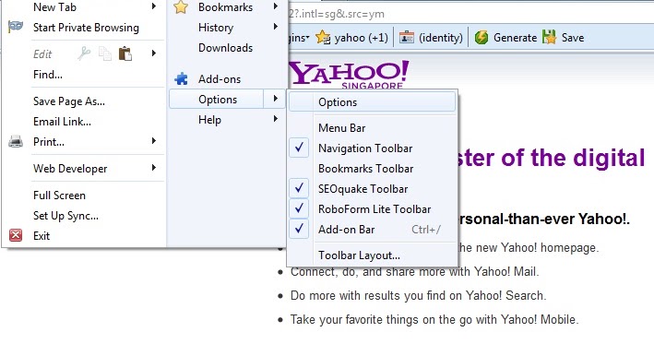Viewport: 654px width, 344px height.
Task: Open the RoboForm Logins dropdown
Action: [300, 38]
